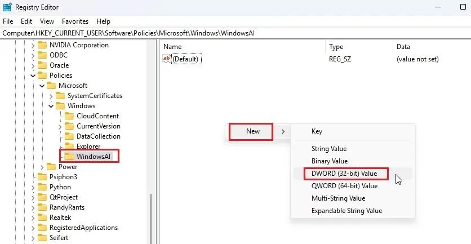Click the Type column header
471x244 pixels.
point(336,47)
